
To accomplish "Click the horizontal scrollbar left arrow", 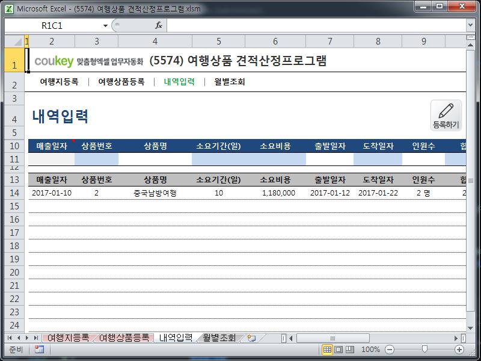I will pos(290,338).
